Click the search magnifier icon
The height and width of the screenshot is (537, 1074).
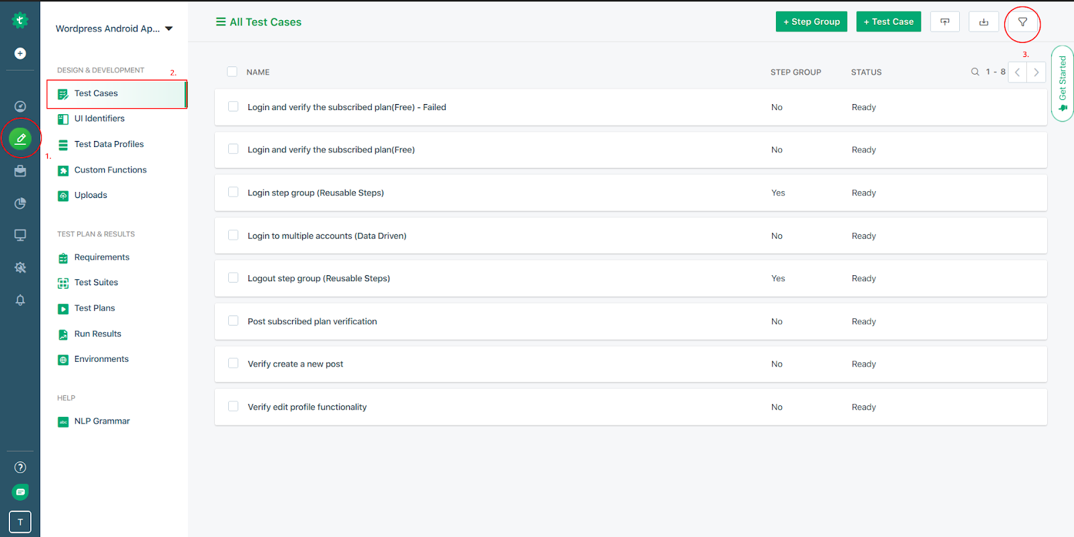[x=975, y=72]
